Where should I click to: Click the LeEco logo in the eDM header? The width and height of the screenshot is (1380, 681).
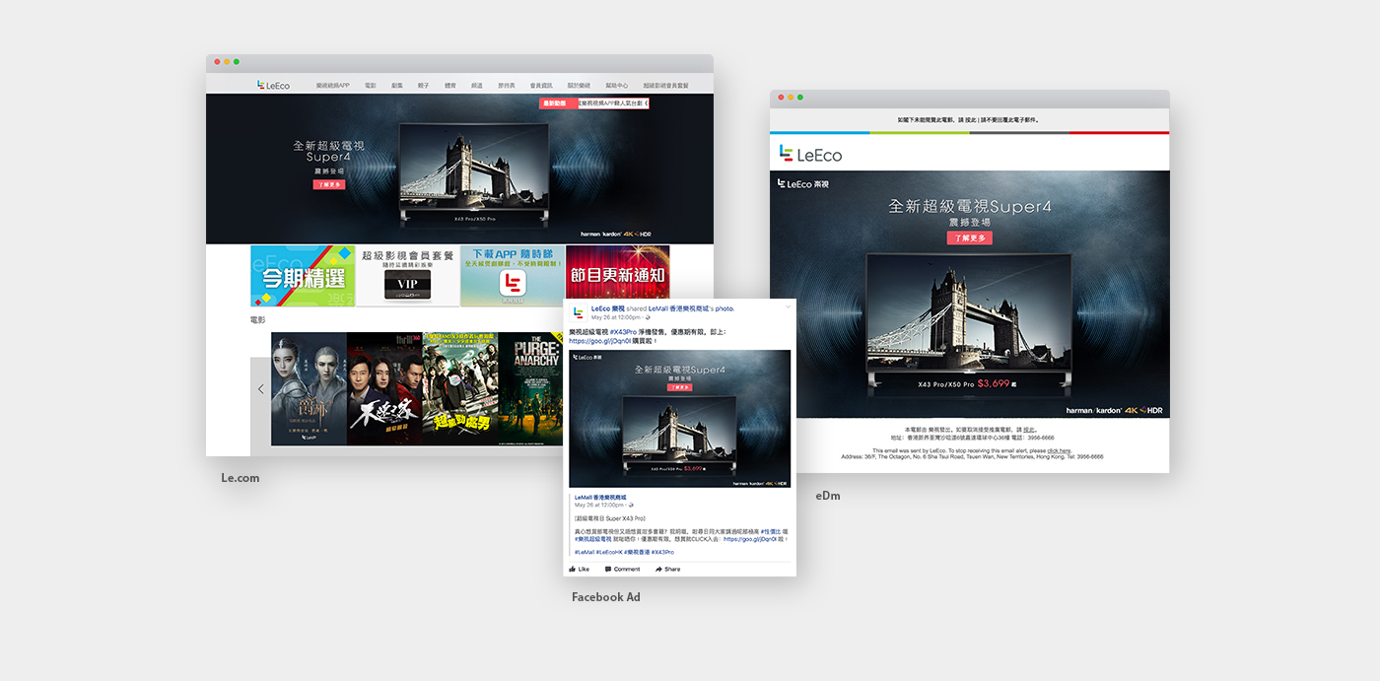(x=810, y=155)
